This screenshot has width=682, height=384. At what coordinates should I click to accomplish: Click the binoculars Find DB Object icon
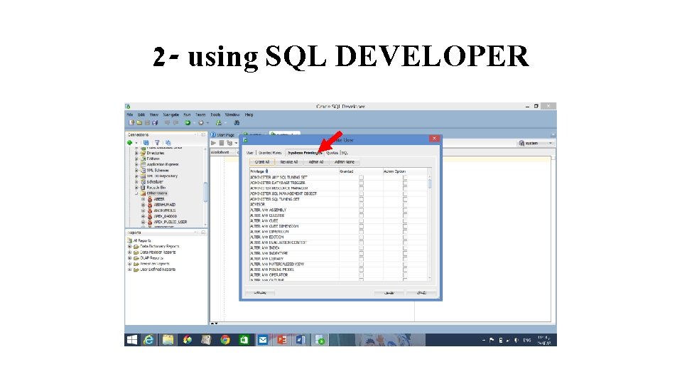(x=237, y=123)
